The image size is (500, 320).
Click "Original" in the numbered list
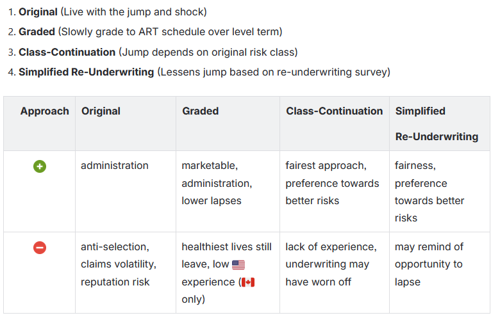tap(38, 12)
